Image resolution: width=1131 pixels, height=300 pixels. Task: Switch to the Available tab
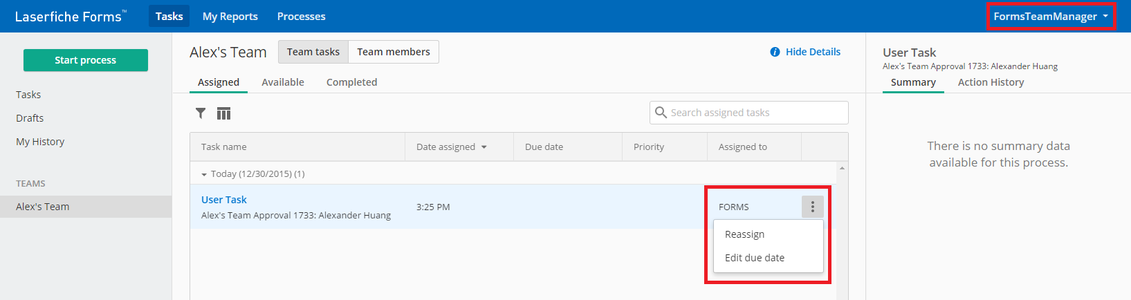coord(283,82)
